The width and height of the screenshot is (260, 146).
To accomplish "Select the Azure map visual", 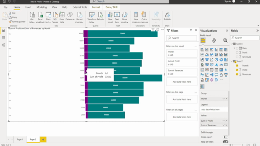I will (217, 64).
